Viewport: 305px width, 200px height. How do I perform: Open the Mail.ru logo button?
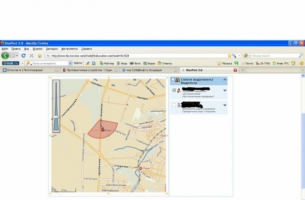(11, 63)
